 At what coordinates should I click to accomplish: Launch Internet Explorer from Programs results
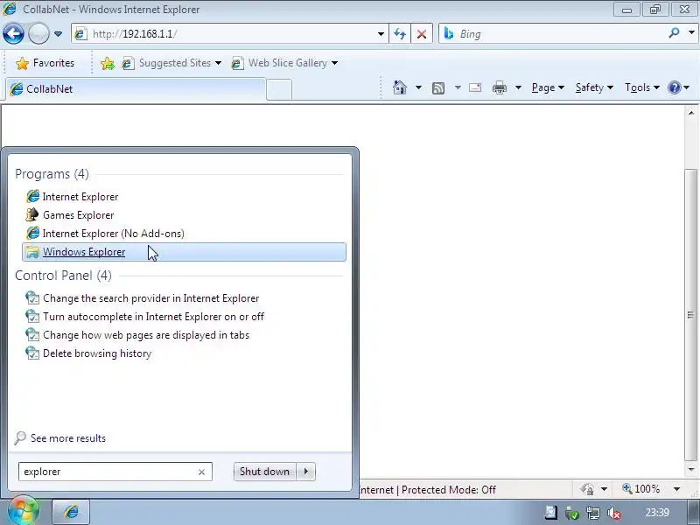[x=184, y=196]
